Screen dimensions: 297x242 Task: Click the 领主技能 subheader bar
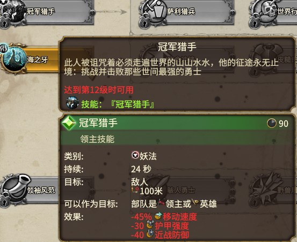pos(178,139)
